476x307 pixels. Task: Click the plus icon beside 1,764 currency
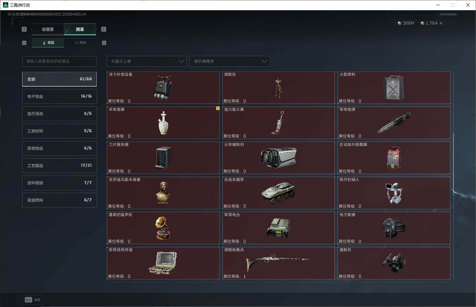[441, 23]
